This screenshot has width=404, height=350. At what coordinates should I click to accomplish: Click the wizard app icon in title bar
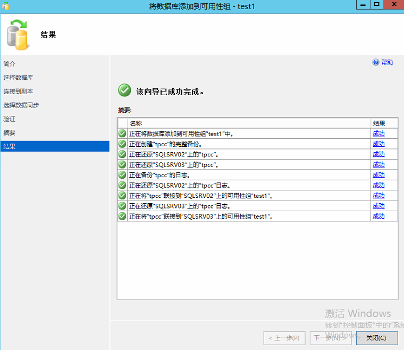coord(5,6)
